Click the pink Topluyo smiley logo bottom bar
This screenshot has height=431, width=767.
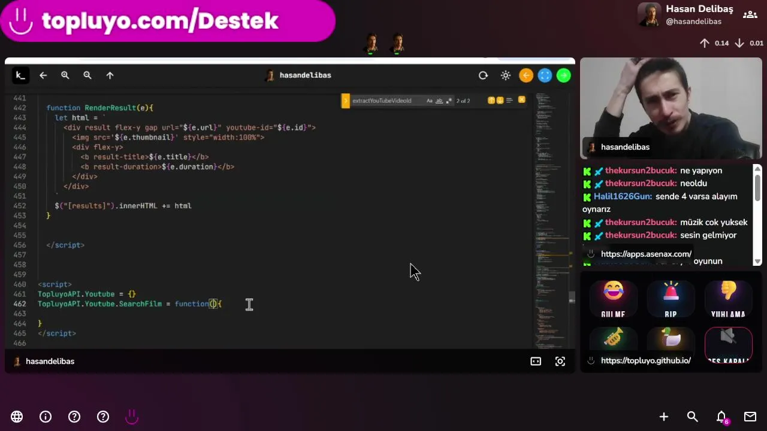coord(132,417)
